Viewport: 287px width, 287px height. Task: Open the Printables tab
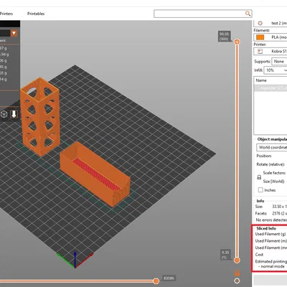pyautogui.click(x=36, y=14)
